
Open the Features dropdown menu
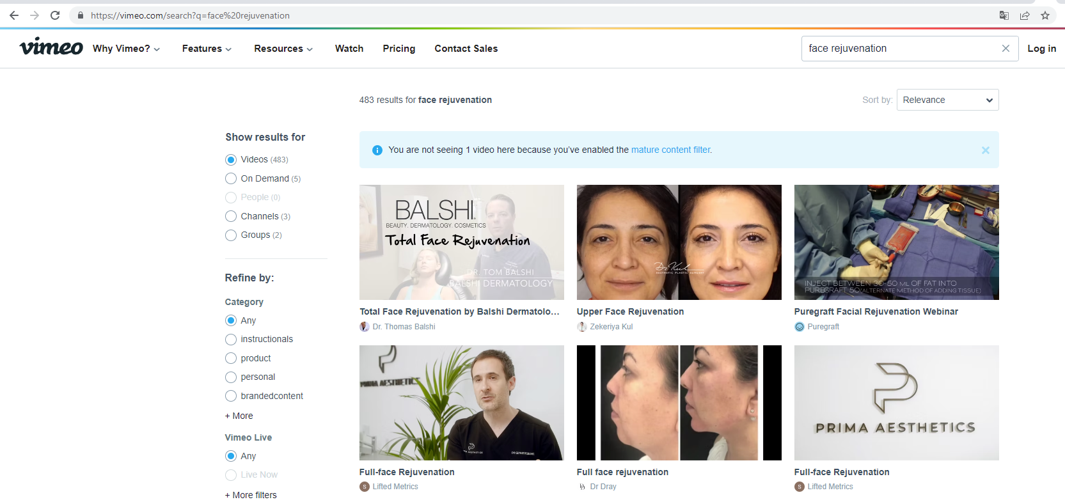point(207,49)
